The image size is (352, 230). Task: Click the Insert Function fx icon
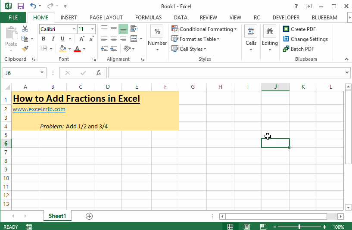(x=99, y=73)
